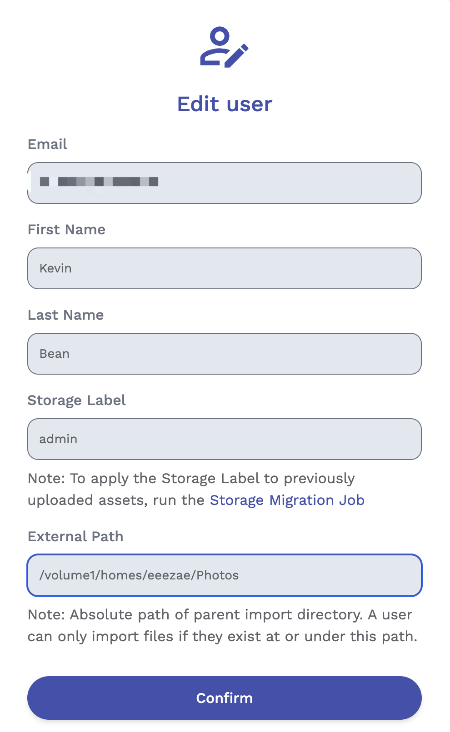The height and width of the screenshot is (732, 450).
Task: Click the Storage Label field containing admin
Action: pos(225,439)
